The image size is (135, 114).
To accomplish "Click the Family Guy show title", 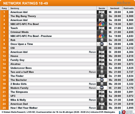I will pos(17,60).
